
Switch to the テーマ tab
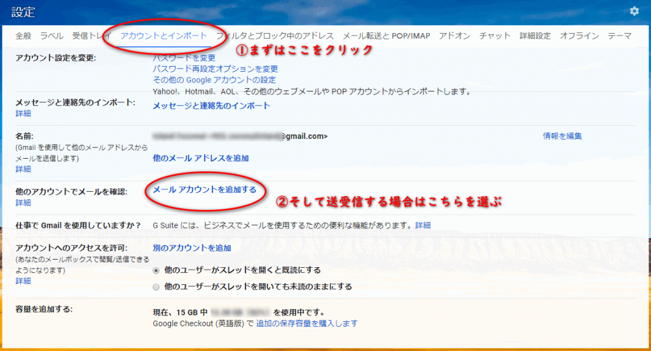620,36
